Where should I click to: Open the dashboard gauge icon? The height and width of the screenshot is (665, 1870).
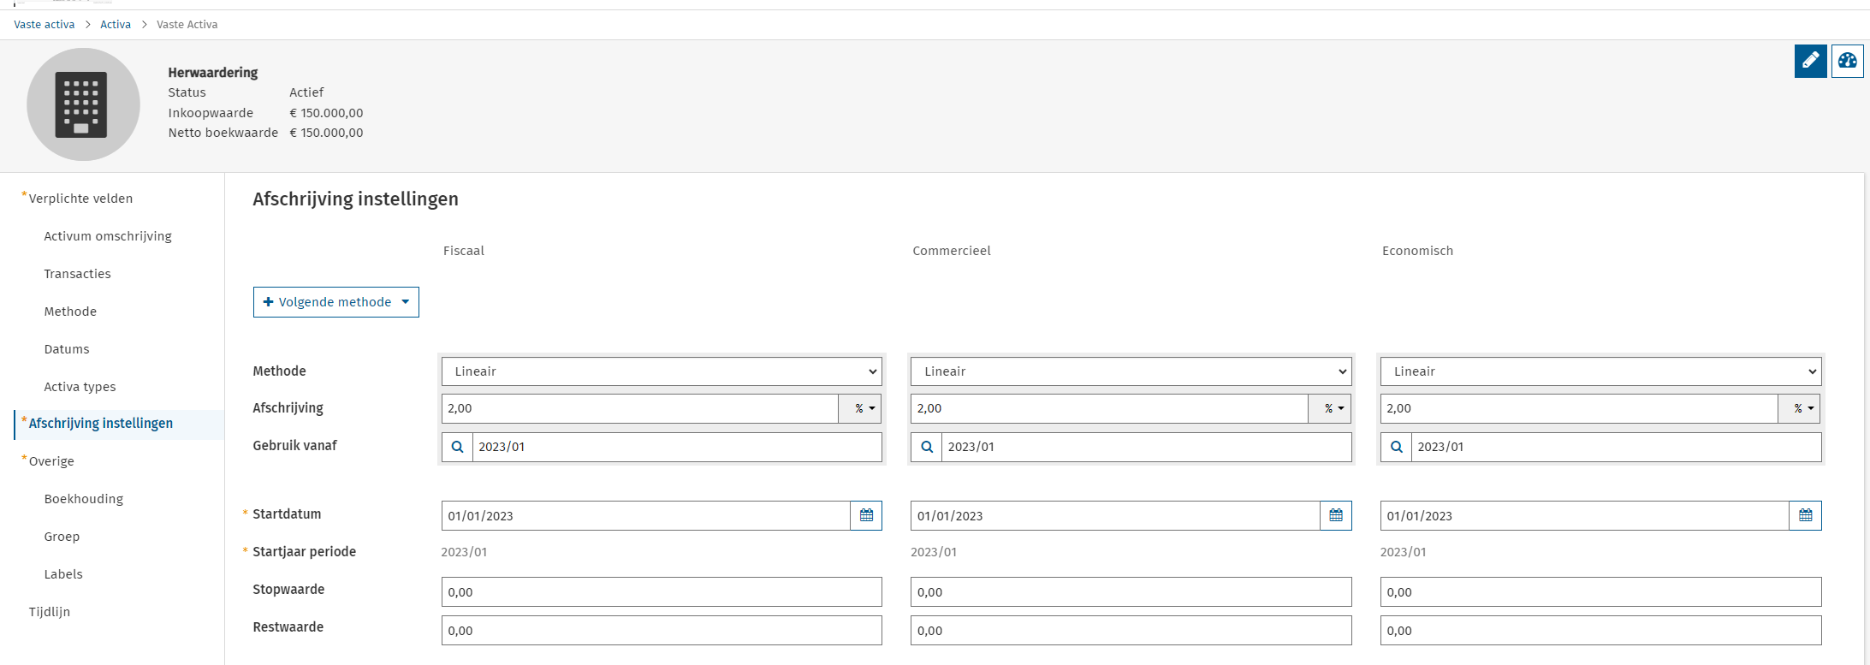pos(1847,61)
